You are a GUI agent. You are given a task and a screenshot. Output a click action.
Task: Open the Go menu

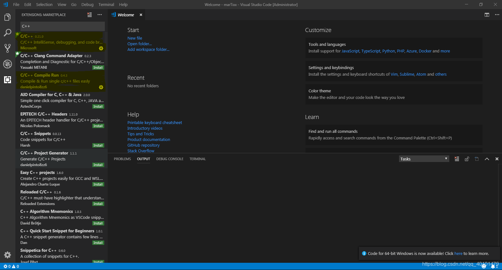(x=74, y=4)
